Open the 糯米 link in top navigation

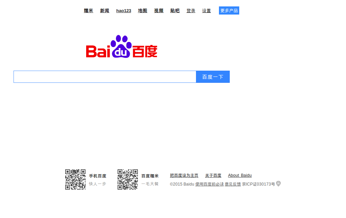click(89, 11)
